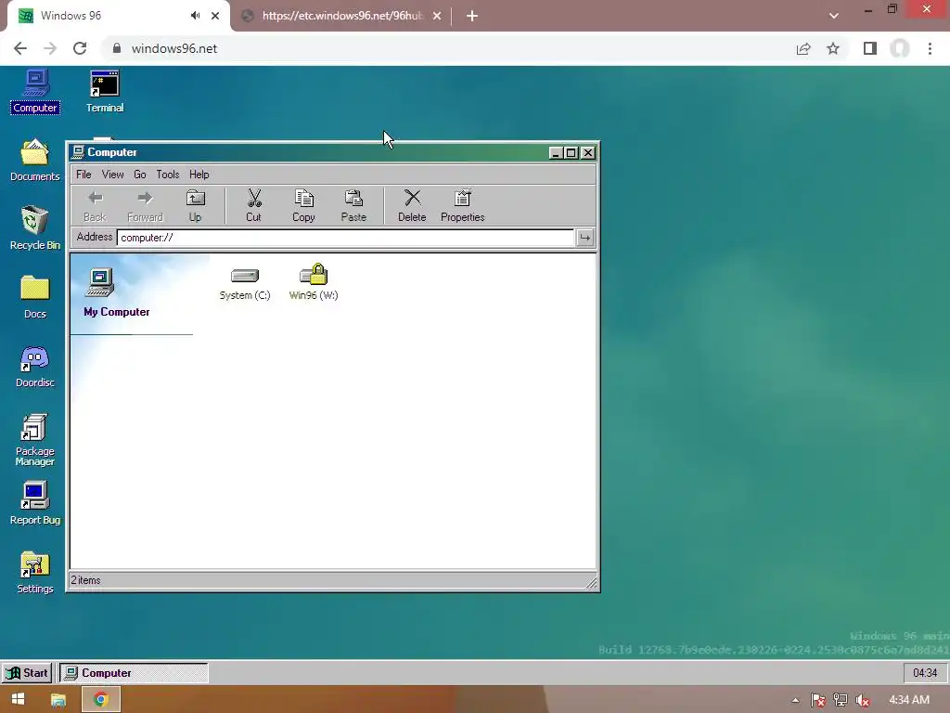Click the site lock icon
Viewport: 950px width, 713px height.
click(117, 48)
